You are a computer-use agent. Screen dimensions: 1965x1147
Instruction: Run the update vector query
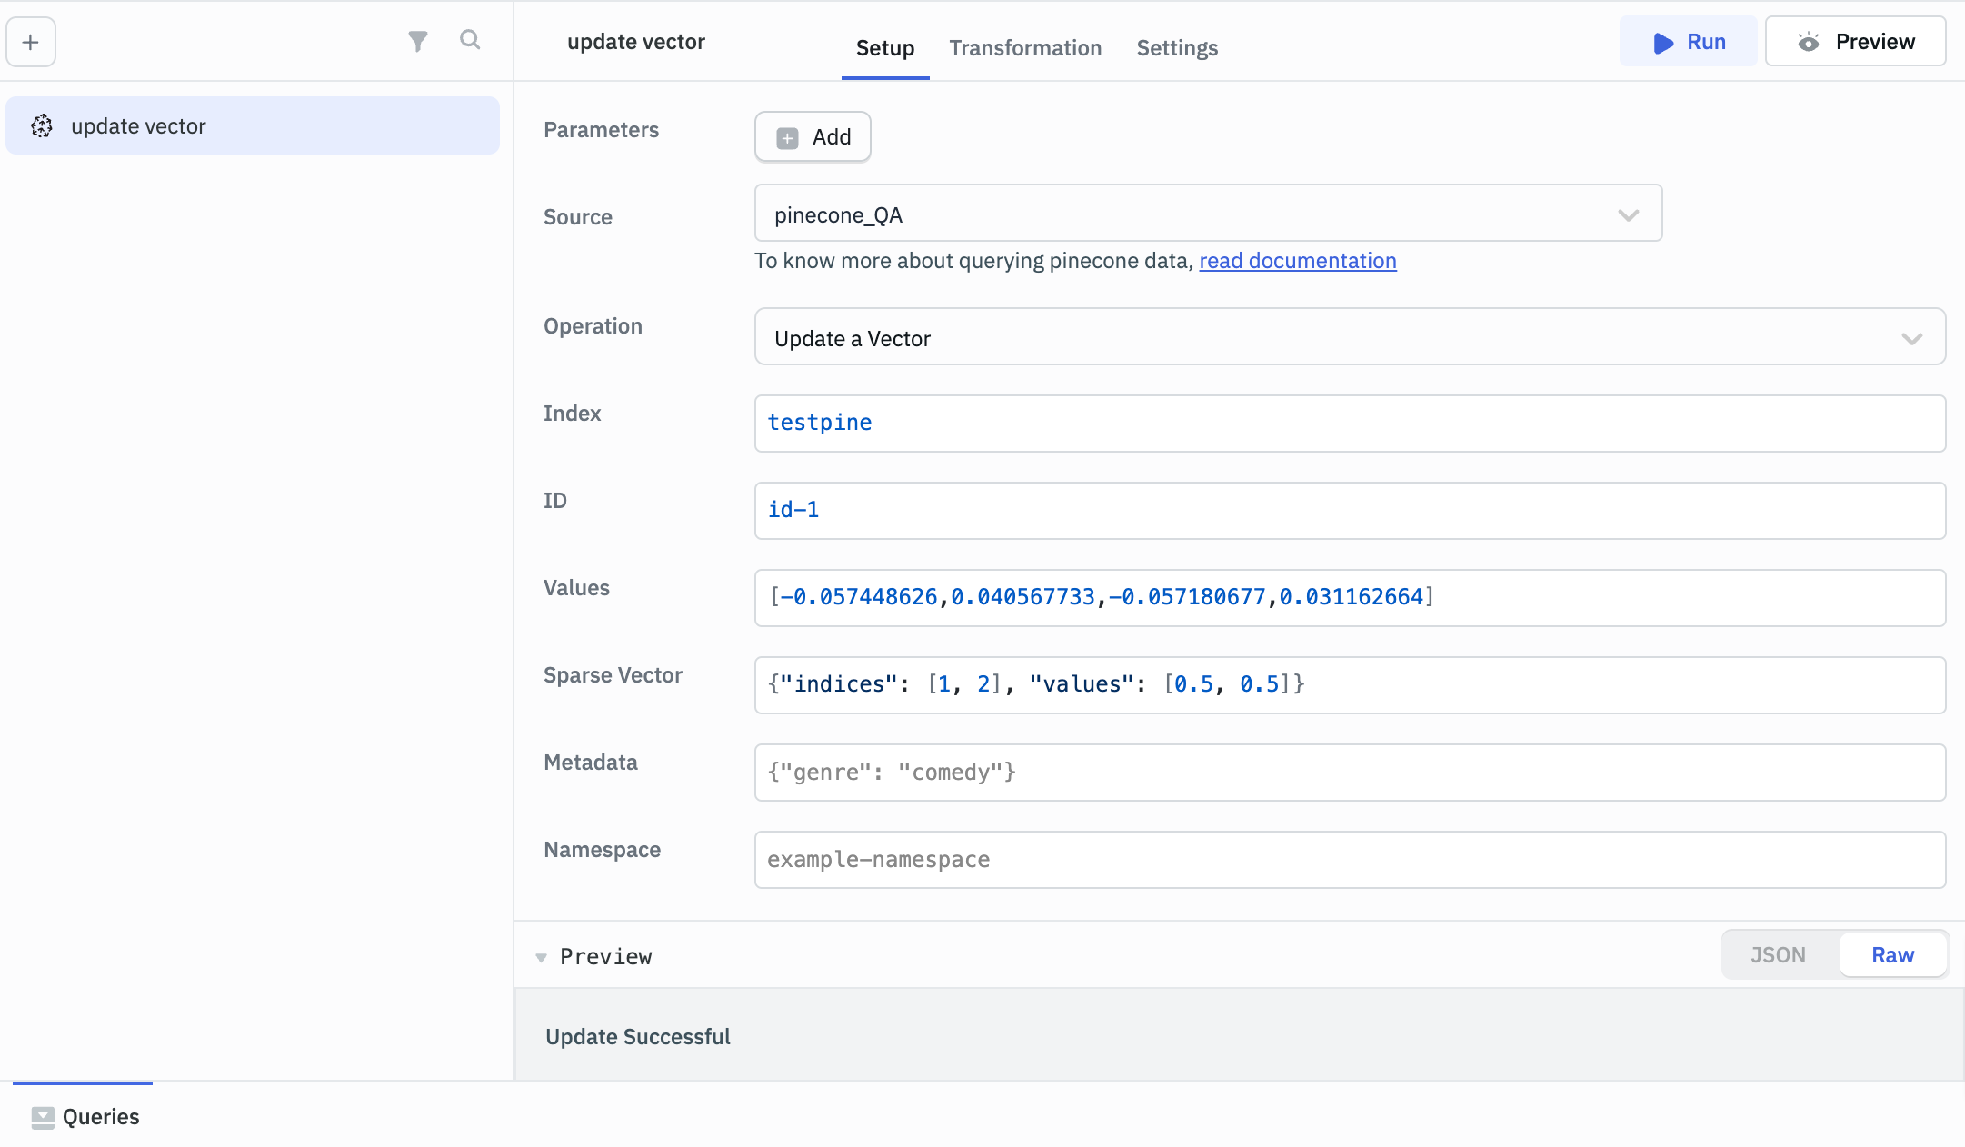tap(1688, 42)
